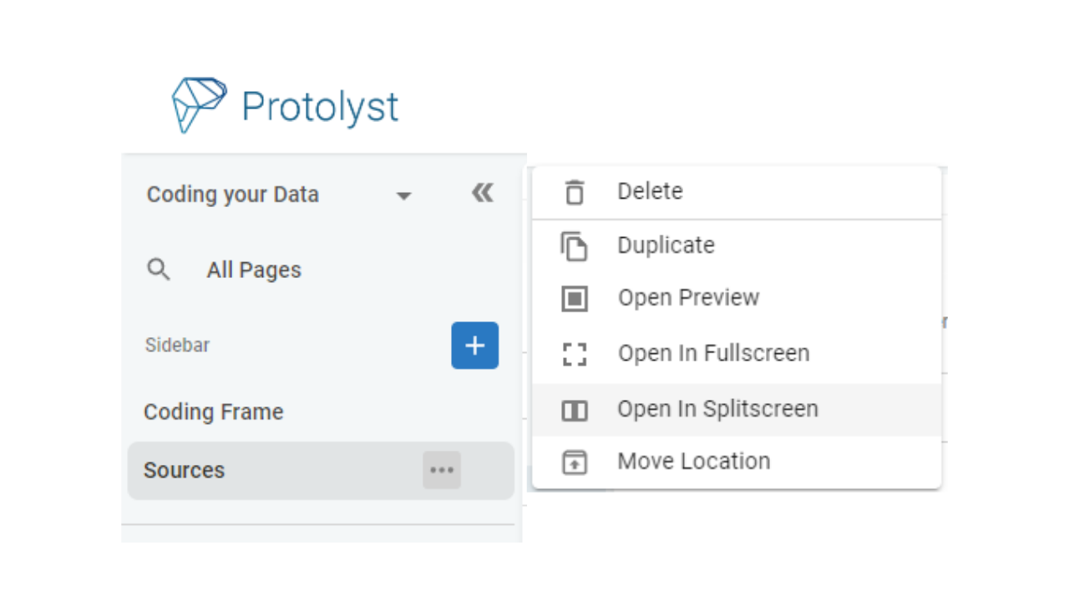This screenshot has width=1069, height=601.
Task: Click the search magnifier icon
Action: click(159, 269)
